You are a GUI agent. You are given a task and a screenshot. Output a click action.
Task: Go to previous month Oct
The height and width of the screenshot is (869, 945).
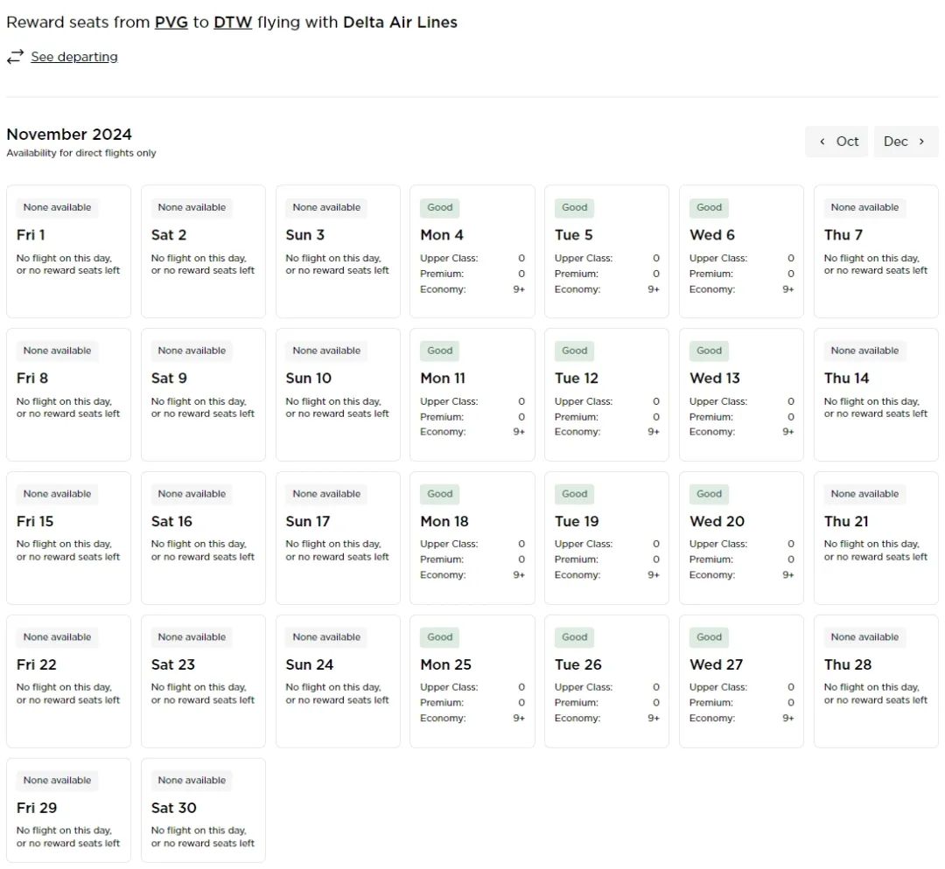click(x=836, y=142)
